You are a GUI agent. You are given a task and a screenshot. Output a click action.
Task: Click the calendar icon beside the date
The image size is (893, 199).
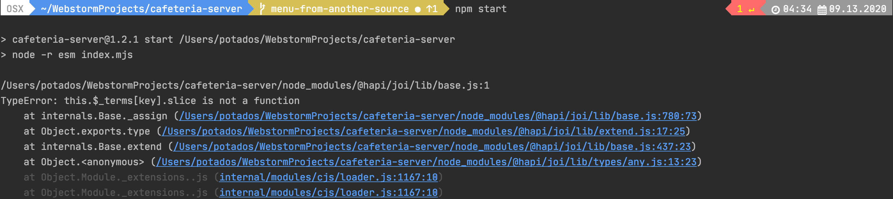pyautogui.click(x=822, y=9)
